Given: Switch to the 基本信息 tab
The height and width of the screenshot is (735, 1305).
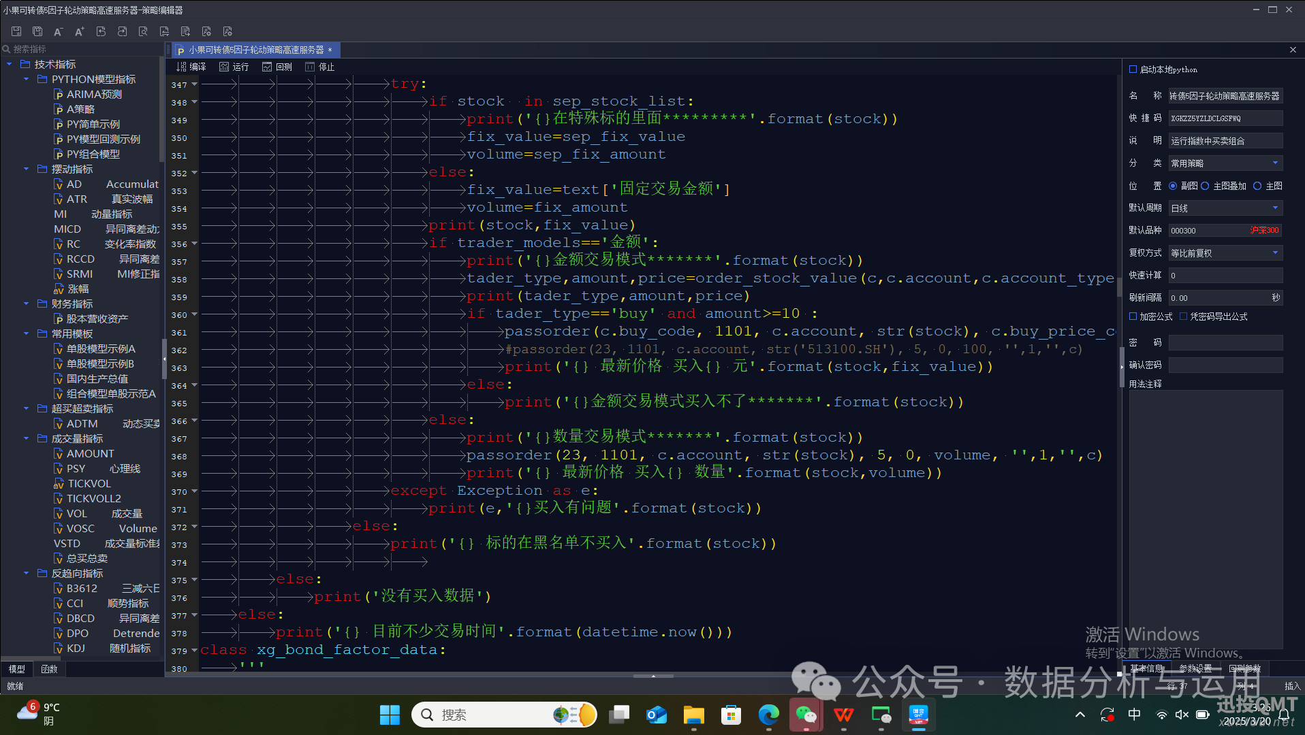Looking at the screenshot, I should tap(1147, 668).
